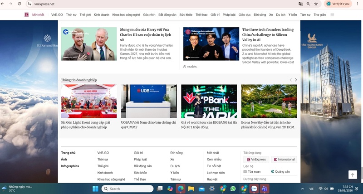
Task: Open the Sài Gòn Light Event article
Action: coord(86,125)
